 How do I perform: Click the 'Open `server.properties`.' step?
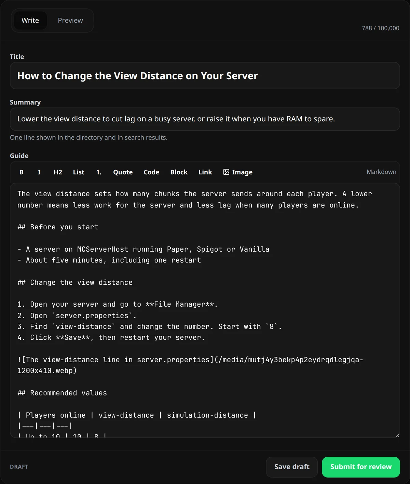point(77,315)
